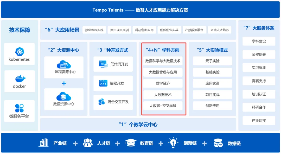Click the 低代码开发 window gear icon
Viewport: 281px width, 154px height.
103,64
